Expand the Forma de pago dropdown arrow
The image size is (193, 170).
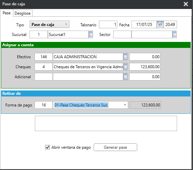(125, 105)
